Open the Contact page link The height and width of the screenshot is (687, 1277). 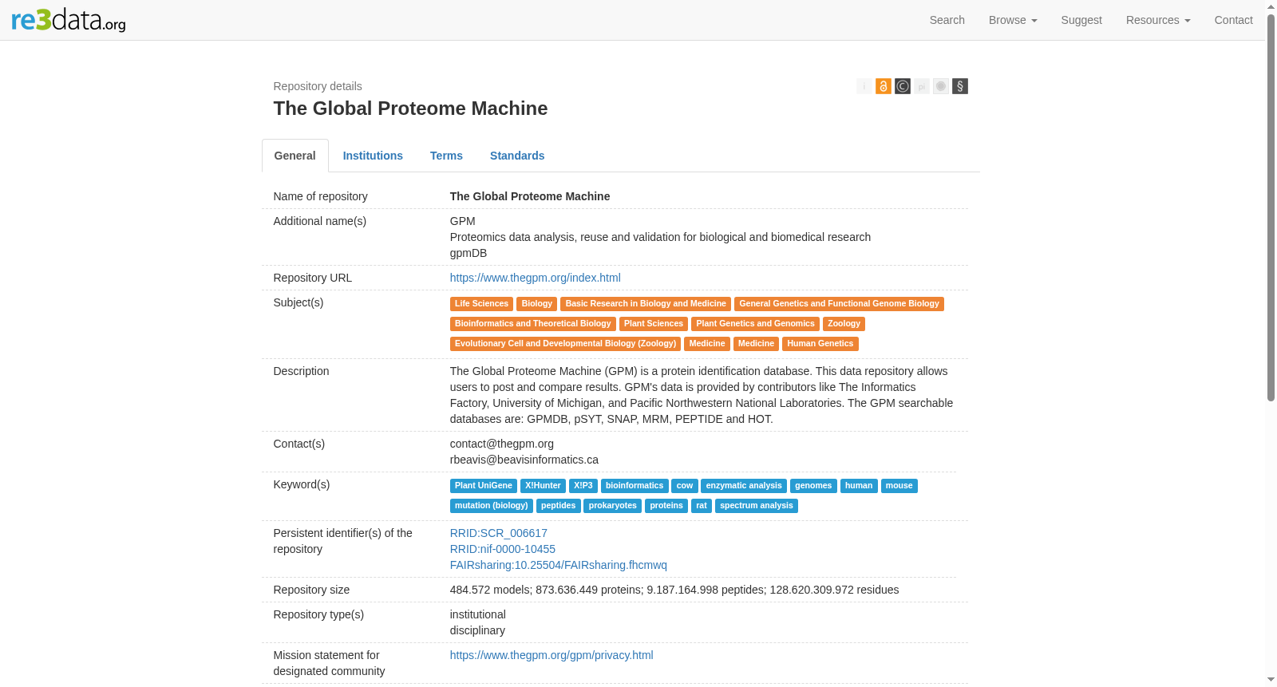point(1233,20)
